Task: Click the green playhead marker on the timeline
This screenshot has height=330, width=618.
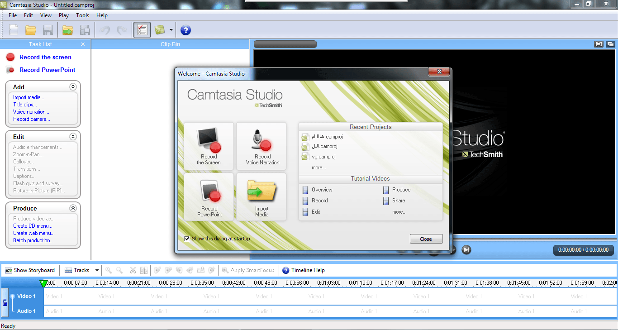Action: point(43,283)
